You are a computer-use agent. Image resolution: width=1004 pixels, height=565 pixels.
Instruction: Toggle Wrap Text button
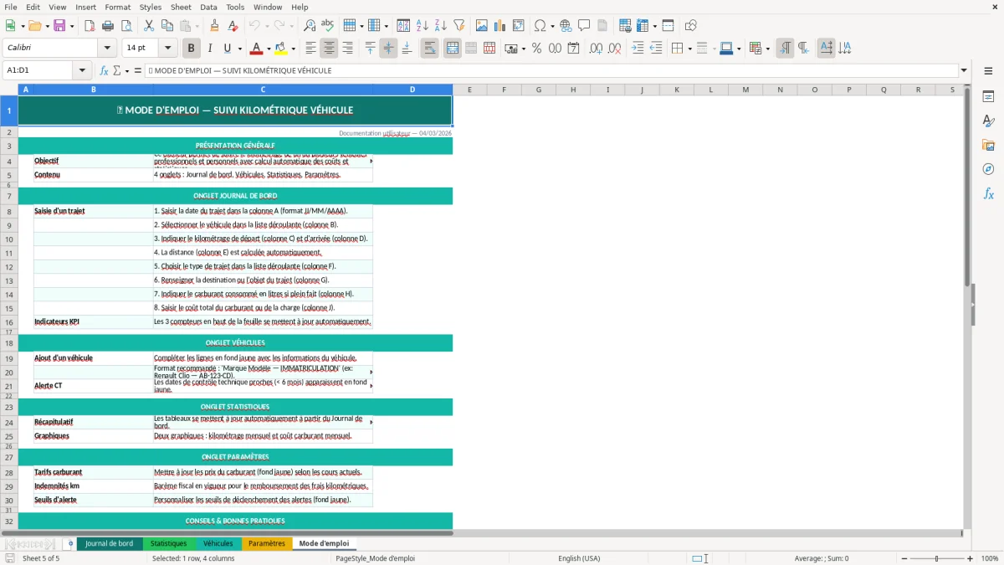(x=429, y=49)
